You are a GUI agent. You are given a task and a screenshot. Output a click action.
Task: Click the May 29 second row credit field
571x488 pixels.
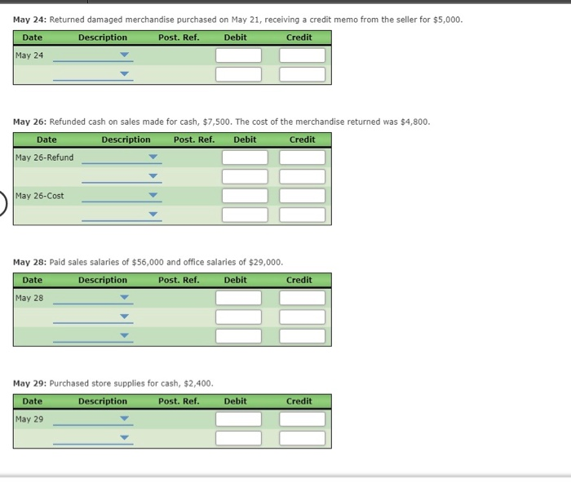click(x=303, y=438)
